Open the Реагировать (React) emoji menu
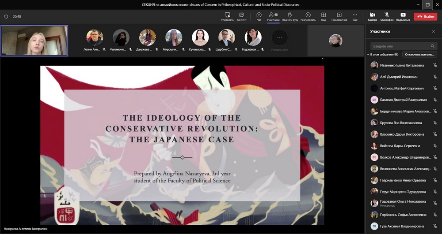This screenshot has width=442, height=234. click(308, 17)
